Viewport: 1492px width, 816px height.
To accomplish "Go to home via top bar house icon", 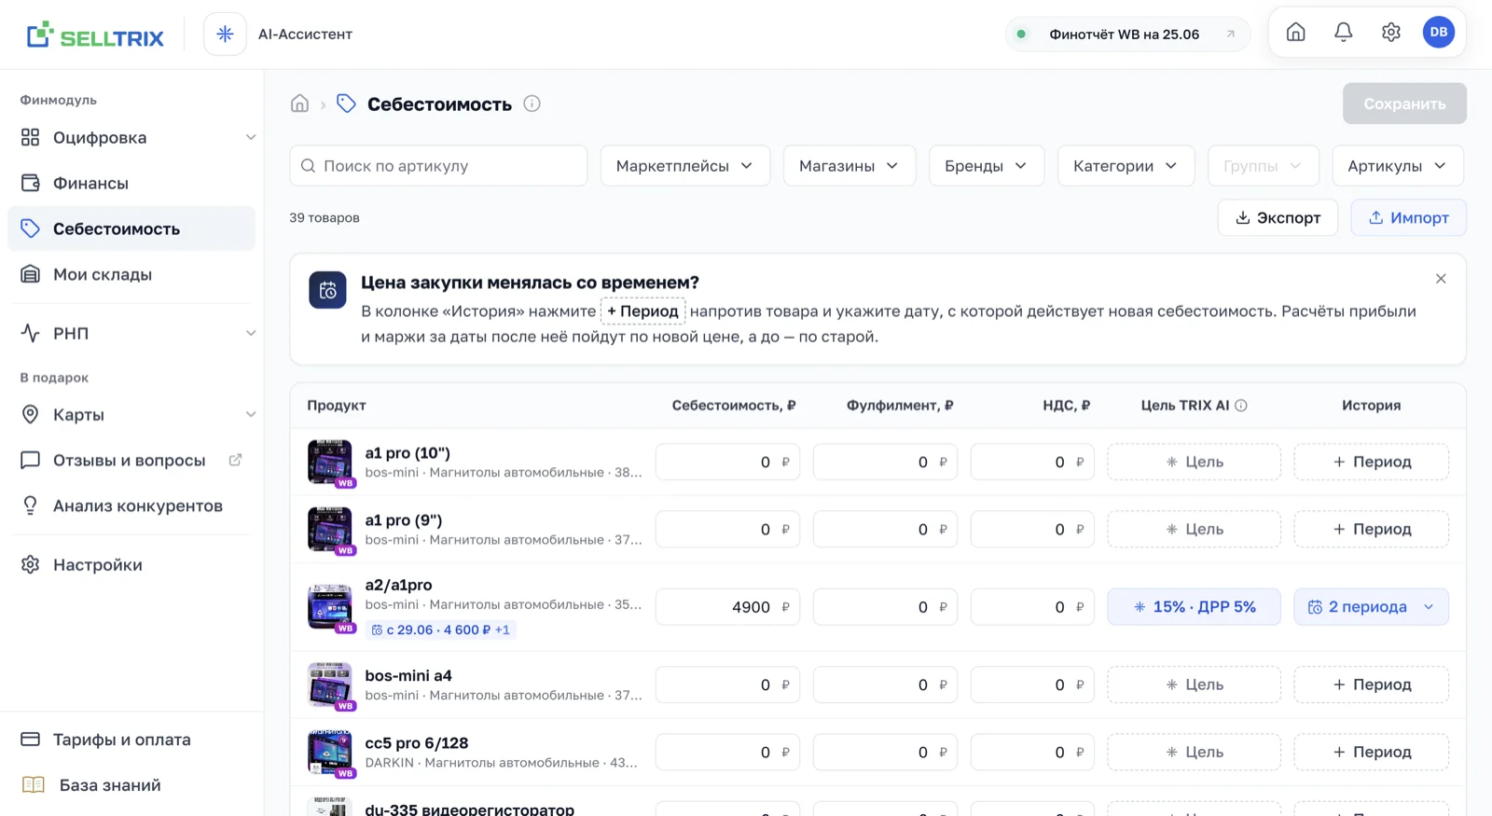I will (1295, 33).
